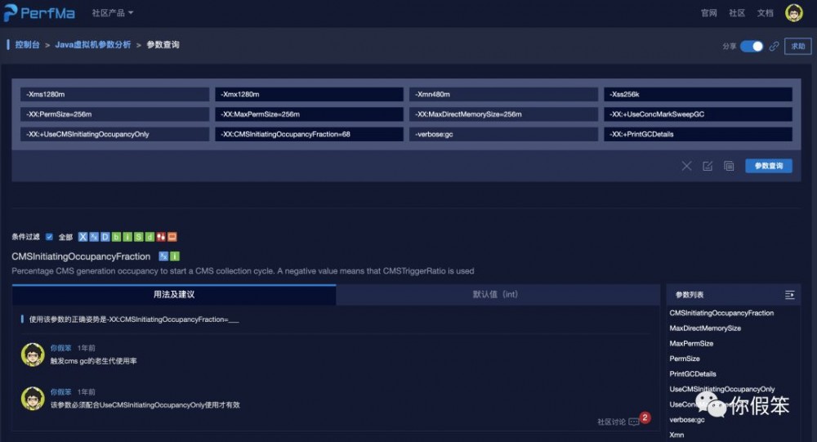The height and width of the screenshot is (442, 817).
Task: Toggle the green S filter icon
Action: (139, 237)
